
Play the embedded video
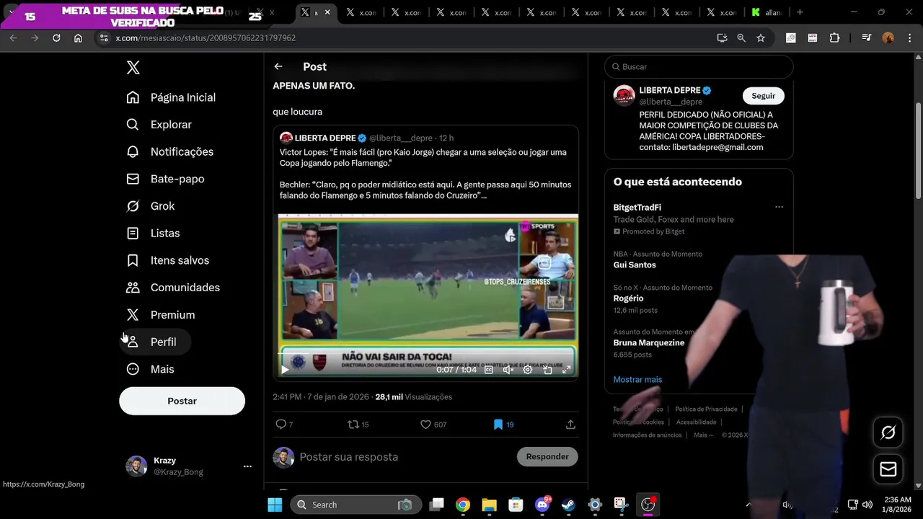[285, 370]
